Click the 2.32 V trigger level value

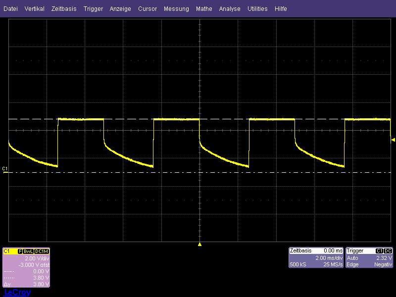pos(384,258)
